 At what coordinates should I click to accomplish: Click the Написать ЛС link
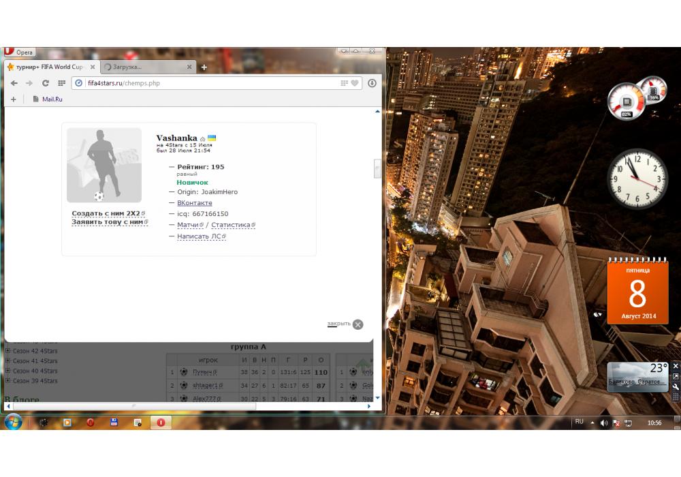(x=199, y=236)
